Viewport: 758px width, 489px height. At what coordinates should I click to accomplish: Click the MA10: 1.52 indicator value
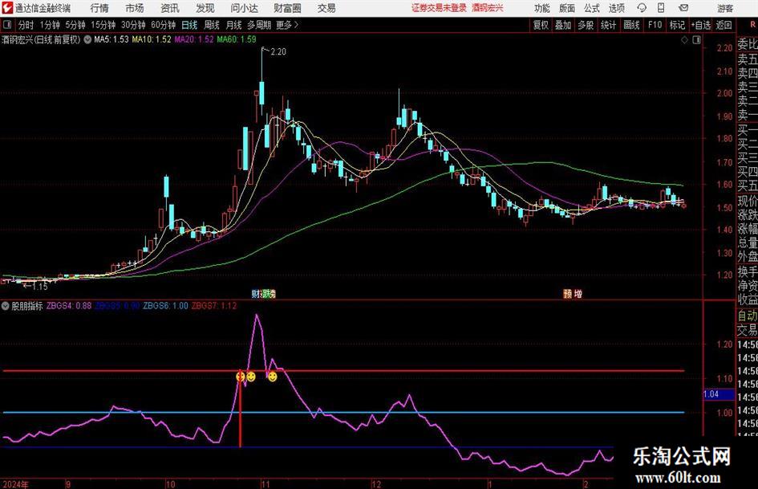(x=152, y=39)
